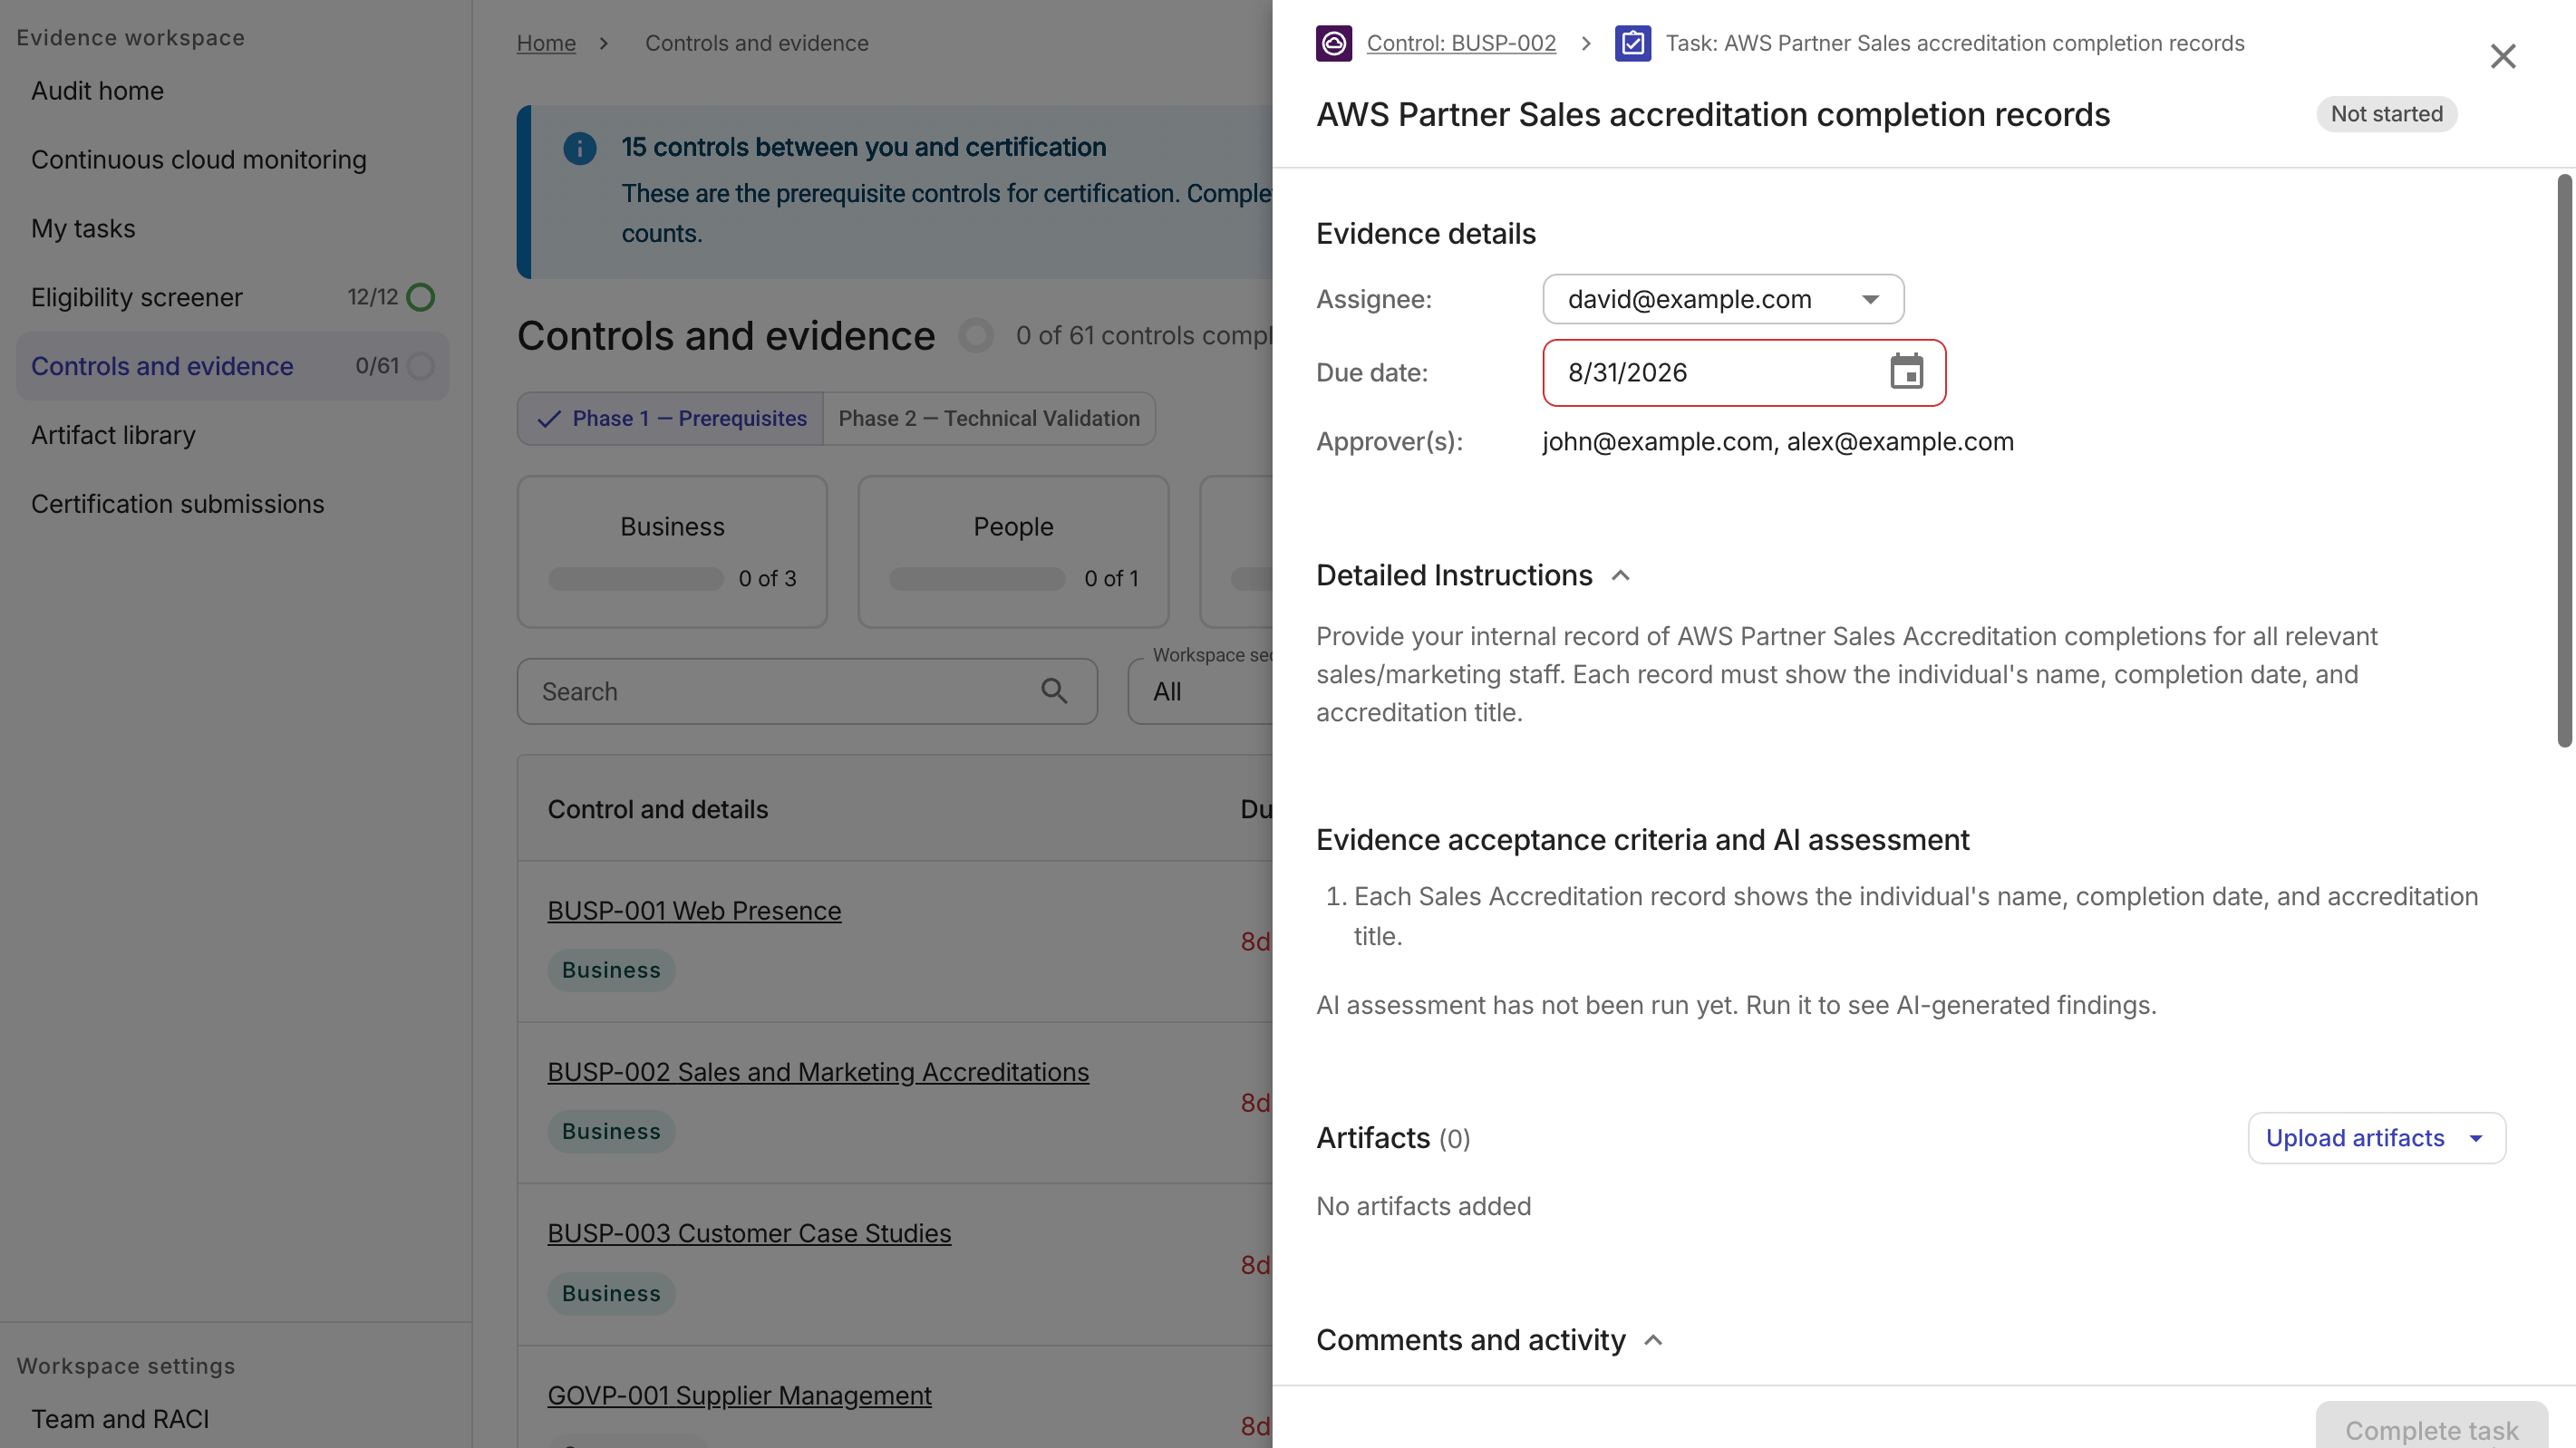Click the panel's vertical scrollbar

pos(2564,460)
